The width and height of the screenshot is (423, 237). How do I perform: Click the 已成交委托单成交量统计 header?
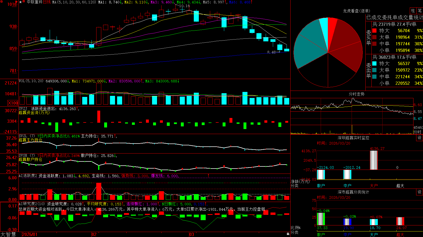(394, 17)
